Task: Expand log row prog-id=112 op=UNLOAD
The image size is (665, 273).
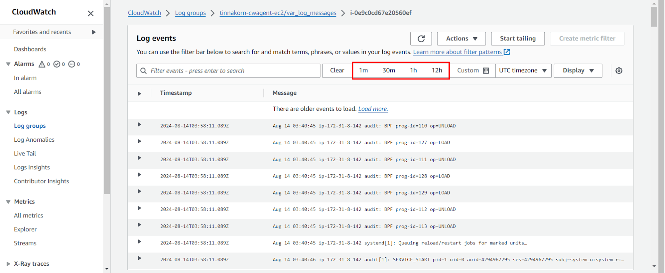Action: [x=140, y=208]
